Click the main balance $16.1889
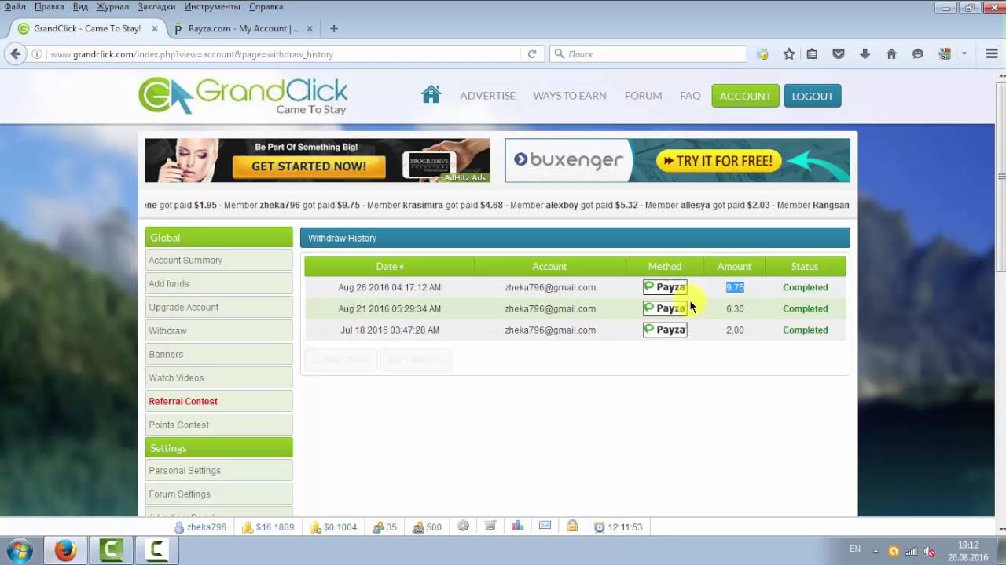 pos(268,527)
